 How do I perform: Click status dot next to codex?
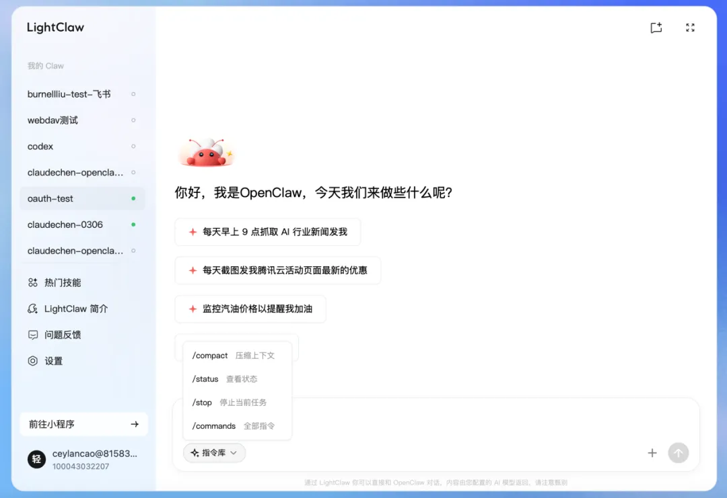(x=133, y=147)
